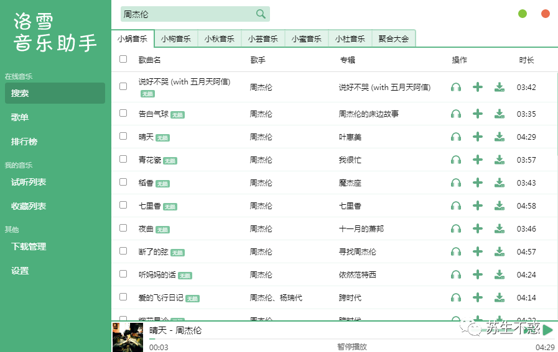The width and height of the screenshot is (558, 352).
Task: Add 夜曲 with plus icon
Action: coord(478,228)
